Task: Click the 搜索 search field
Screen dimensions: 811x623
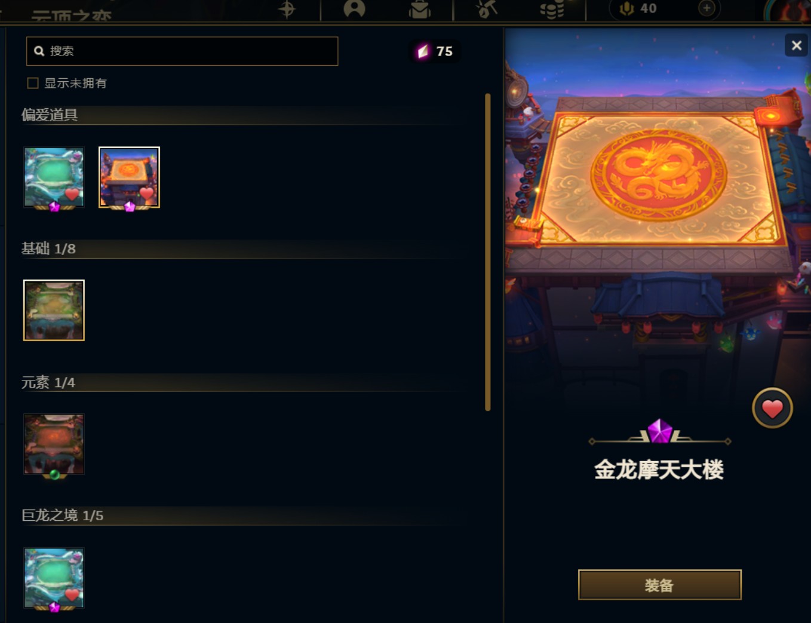Action: pos(182,51)
